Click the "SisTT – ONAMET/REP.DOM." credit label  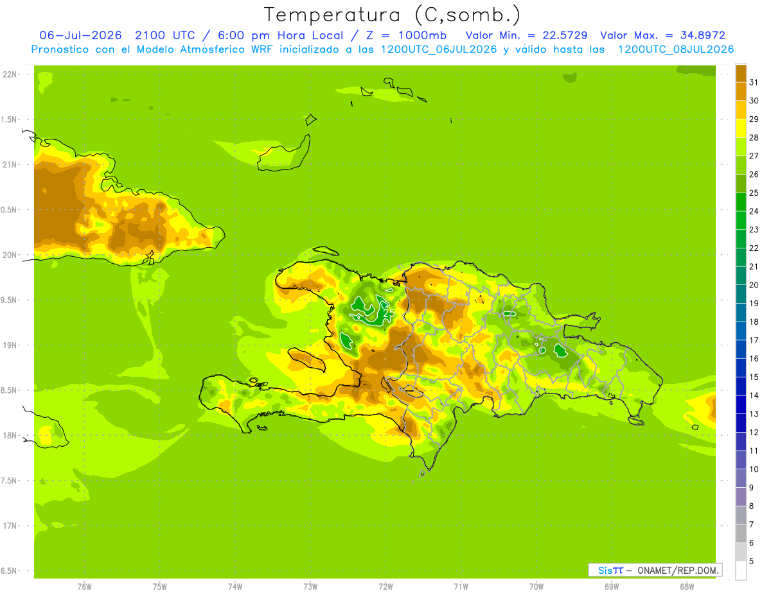point(655,570)
